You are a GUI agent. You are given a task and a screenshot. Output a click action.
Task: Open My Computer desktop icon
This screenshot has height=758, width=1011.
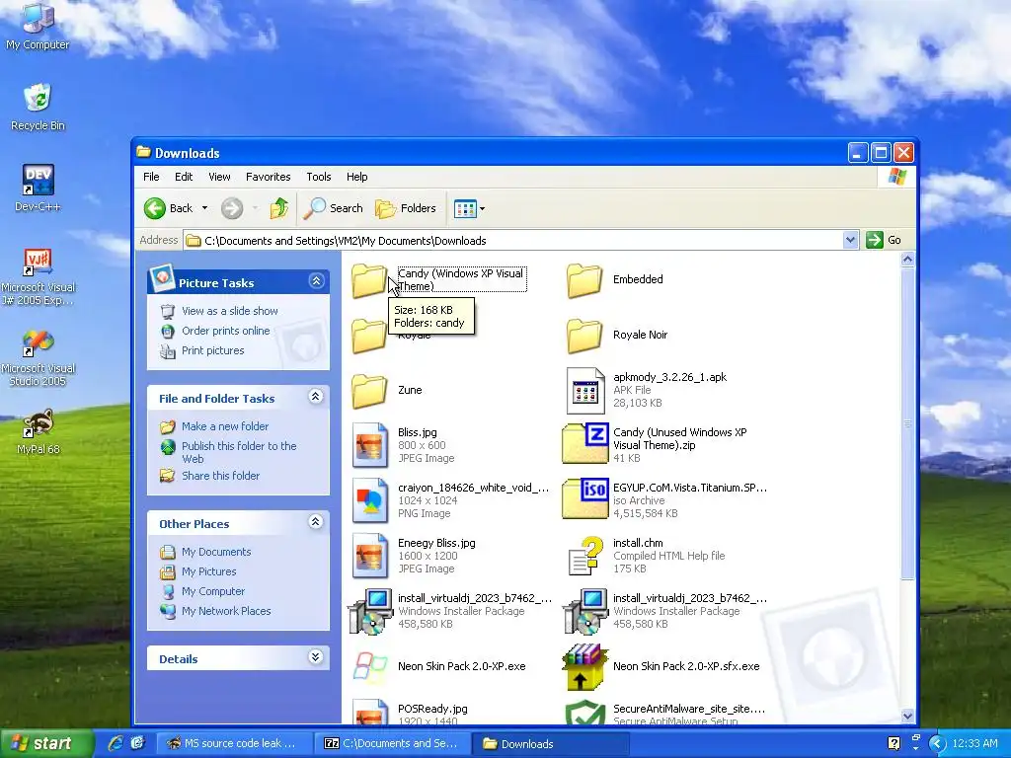[38, 26]
